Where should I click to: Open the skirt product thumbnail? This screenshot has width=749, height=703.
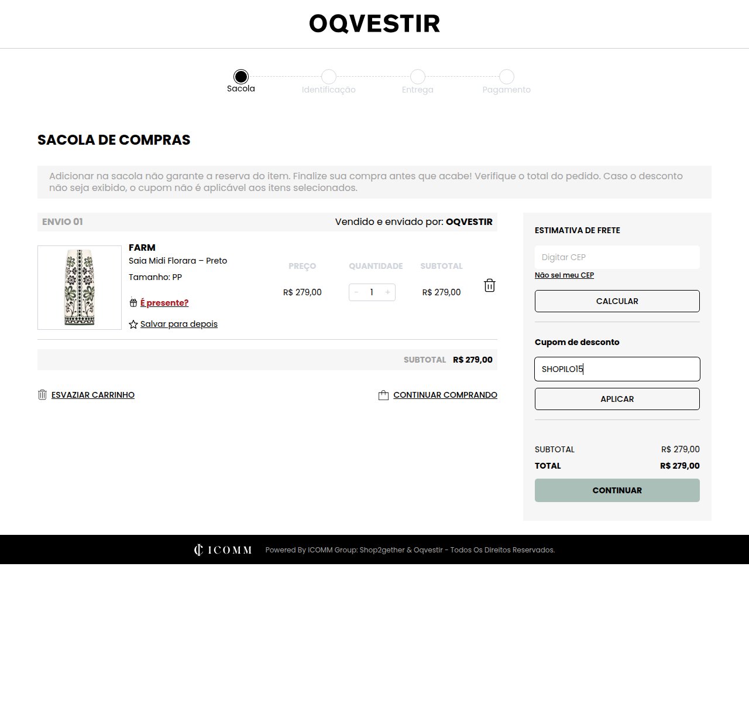80,288
